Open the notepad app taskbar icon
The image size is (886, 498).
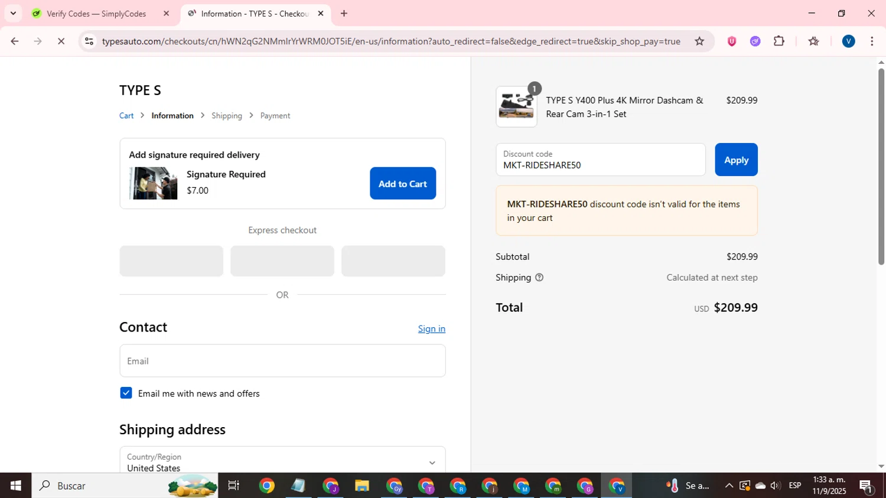coord(298,486)
